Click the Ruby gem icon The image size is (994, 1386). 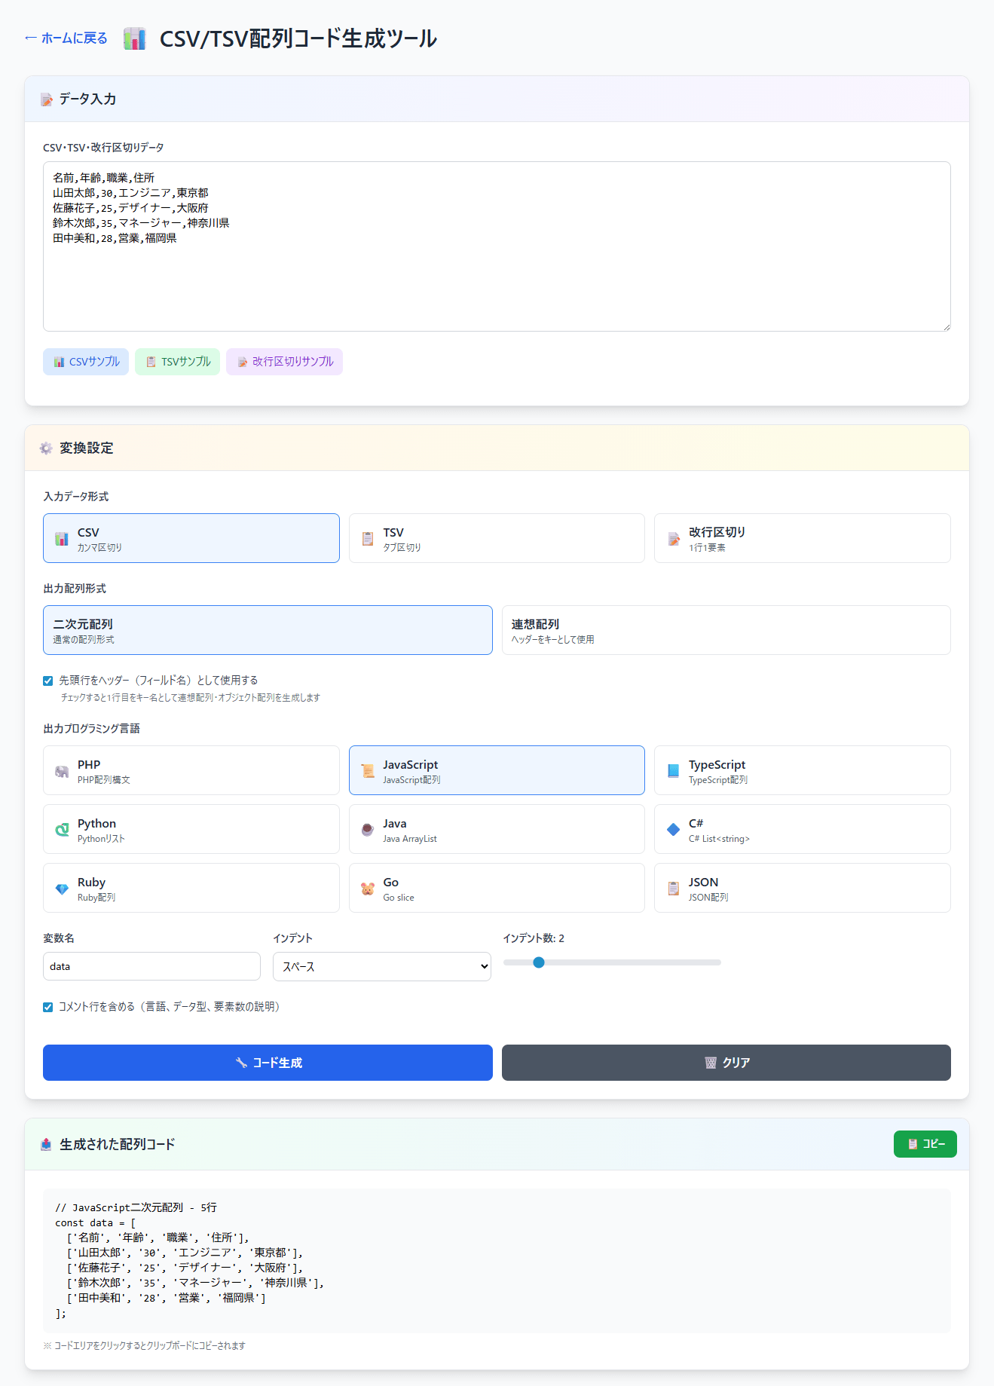[x=62, y=889]
